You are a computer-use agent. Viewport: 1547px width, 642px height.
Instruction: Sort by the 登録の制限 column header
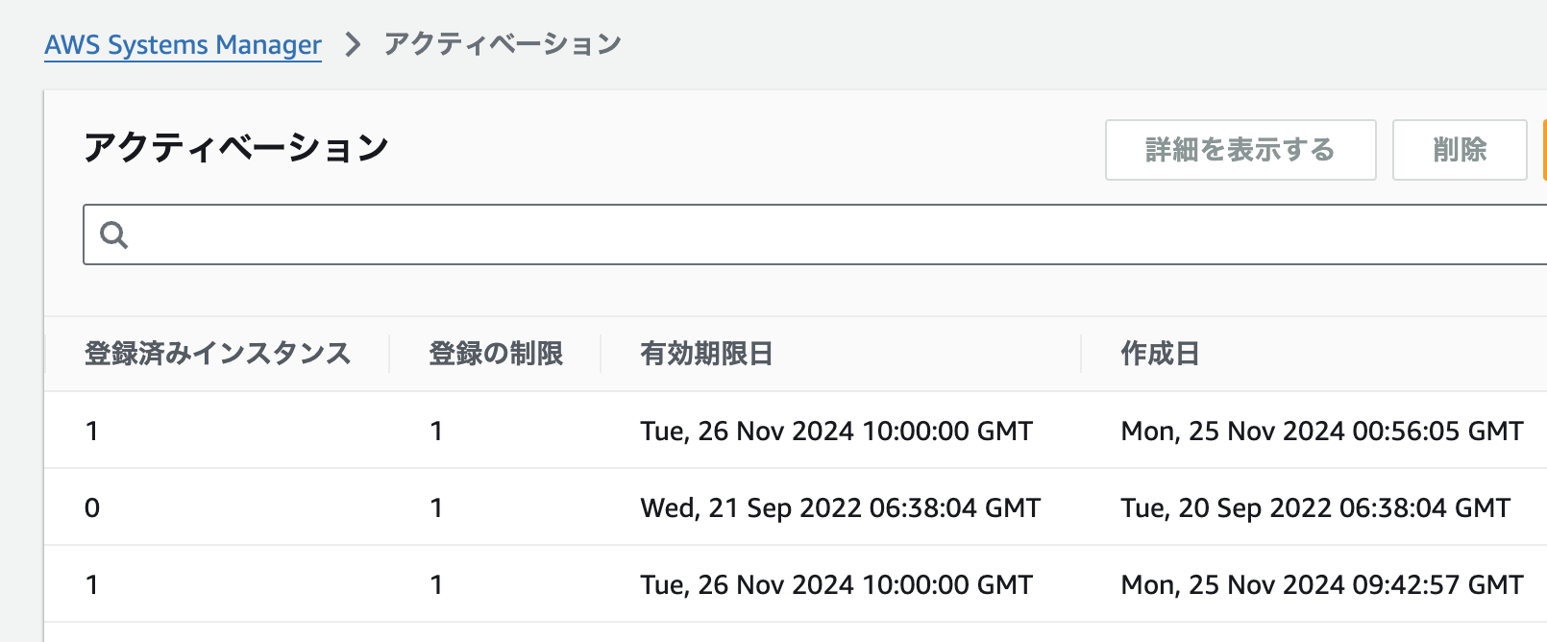point(497,353)
